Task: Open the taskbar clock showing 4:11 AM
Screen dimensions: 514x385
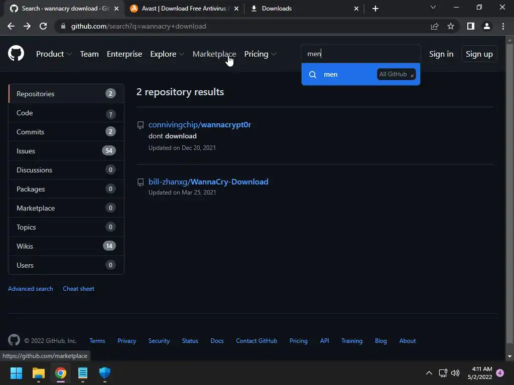Action: coord(480,373)
